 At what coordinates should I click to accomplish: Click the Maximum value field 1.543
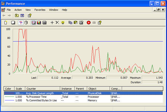[x=152, y=78]
